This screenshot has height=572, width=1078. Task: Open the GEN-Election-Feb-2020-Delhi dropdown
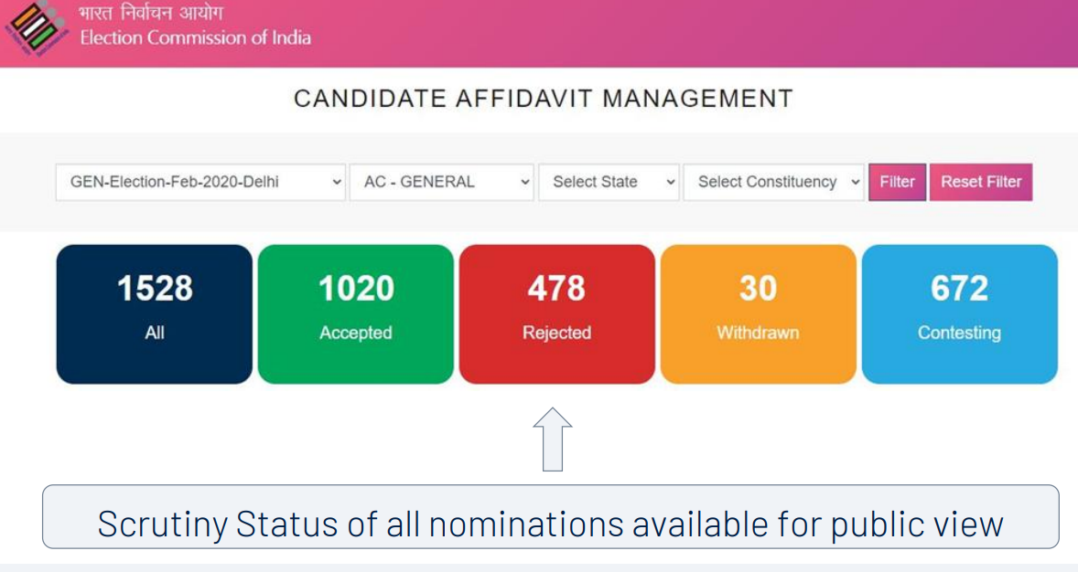pyautogui.click(x=200, y=182)
